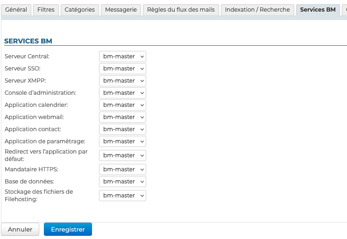This screenshot has width=347, height=239.
Task: Expand the Application de paramétrage dropdown
Action: pos(122,141)
